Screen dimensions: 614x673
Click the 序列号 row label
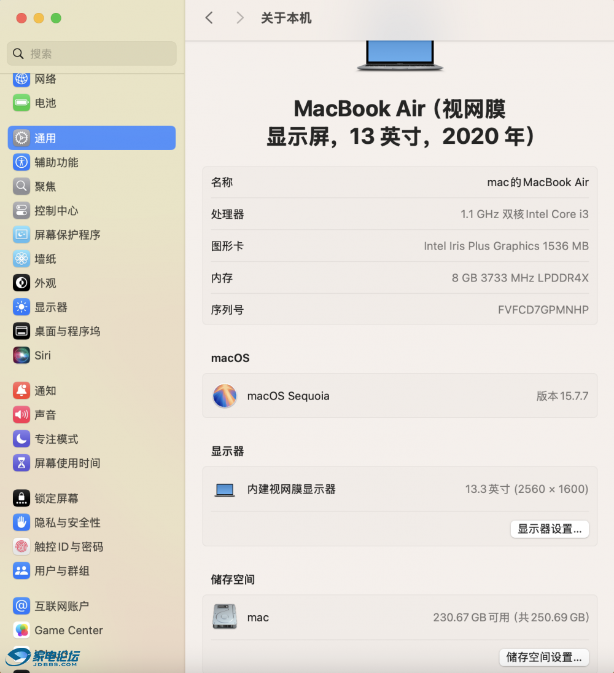coord(227,310)
